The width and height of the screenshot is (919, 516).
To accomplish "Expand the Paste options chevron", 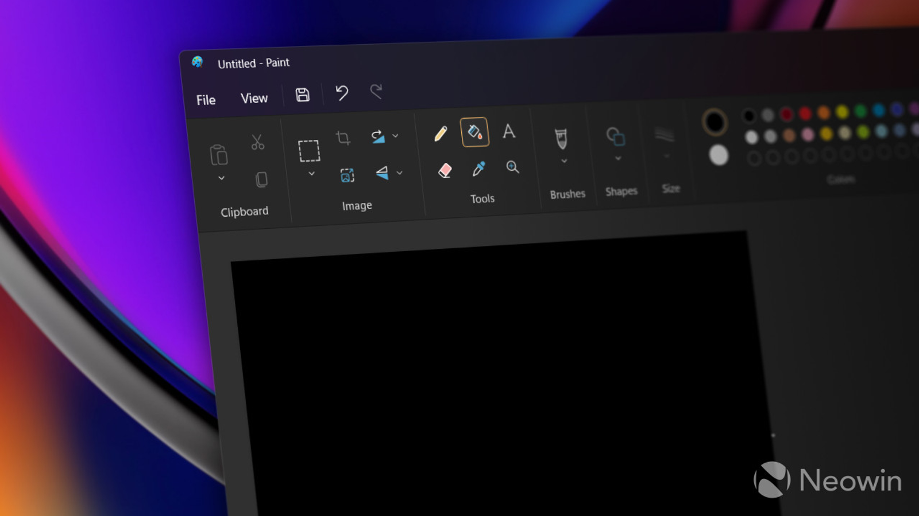I will click(221, 178).
